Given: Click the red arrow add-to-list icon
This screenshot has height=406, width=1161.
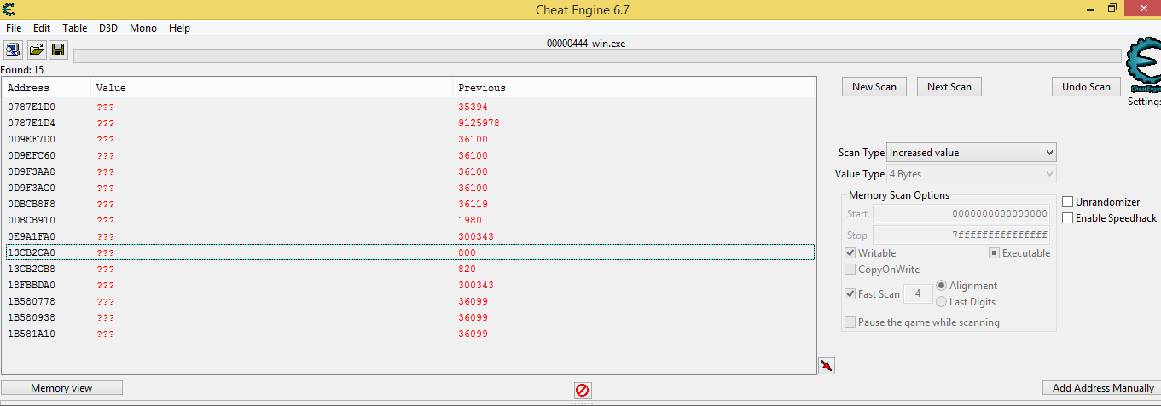Looking at the screenshot, I should [827, 366].
